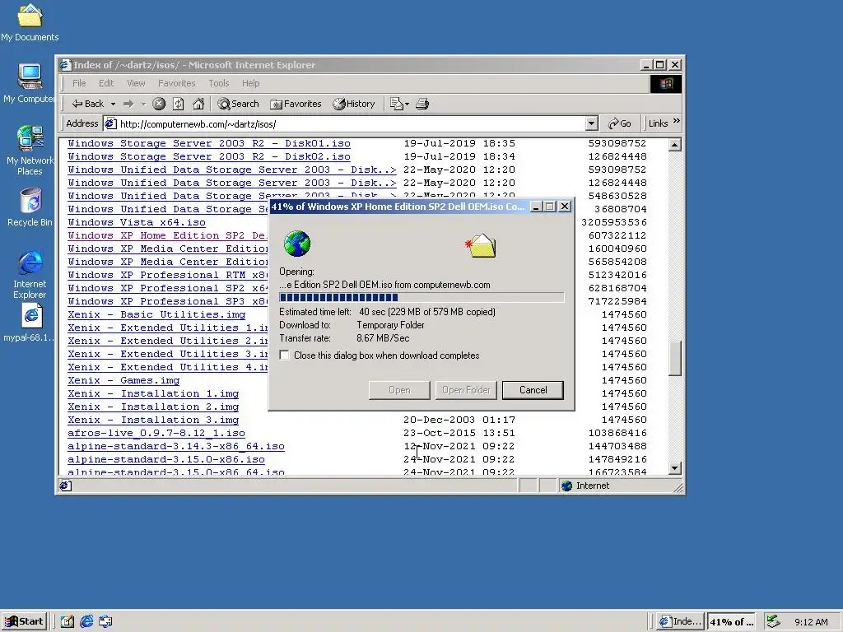Click the Go button
Screen dimensions: 843x632
619,123
